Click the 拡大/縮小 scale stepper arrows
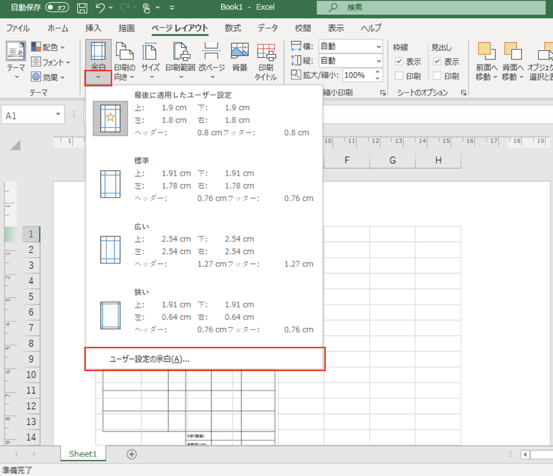The width and height of the screenshot is (553, 476). click(x=377, y=75)
